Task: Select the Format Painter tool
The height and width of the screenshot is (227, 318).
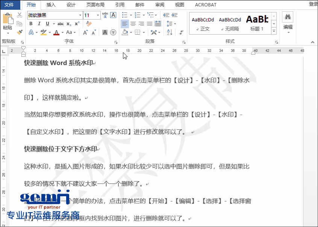Action: [x=20, y=32]
